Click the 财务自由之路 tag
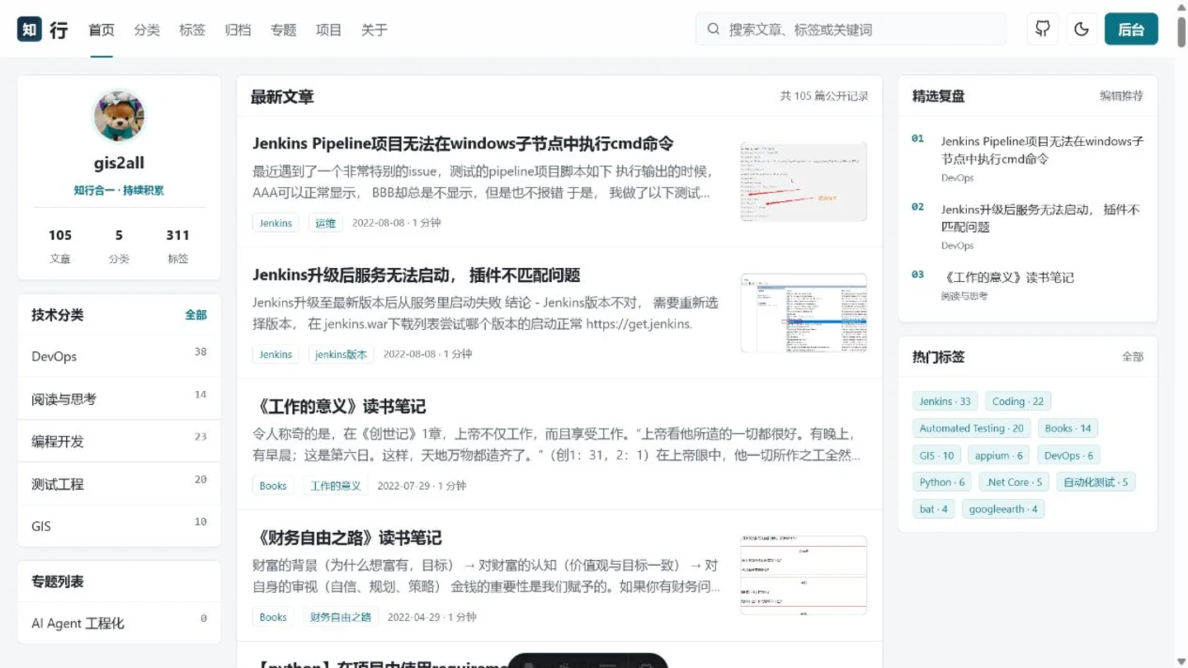 pyautogui.click(x=341, y=617)
